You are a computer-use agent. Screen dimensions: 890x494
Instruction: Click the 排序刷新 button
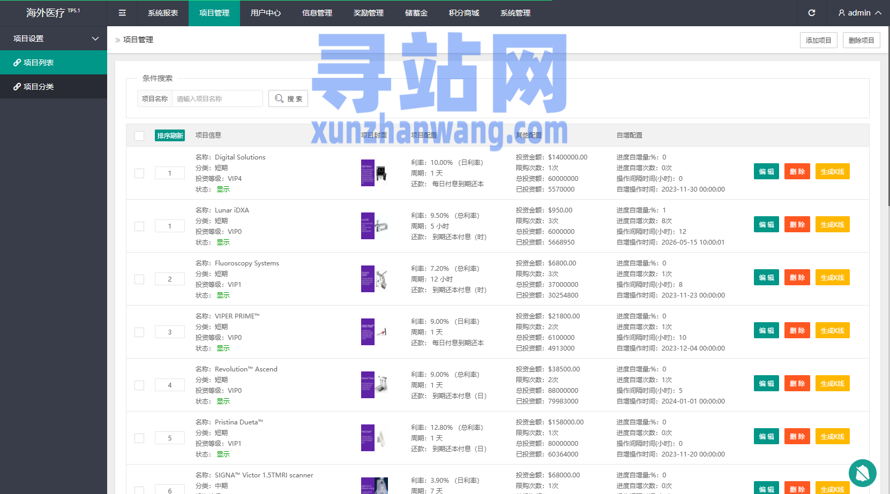pos(170,135)
